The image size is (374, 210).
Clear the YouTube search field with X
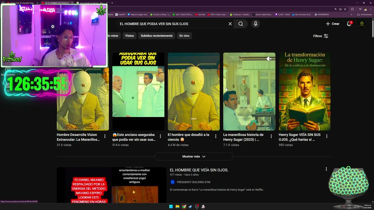[x=230, y=24]
